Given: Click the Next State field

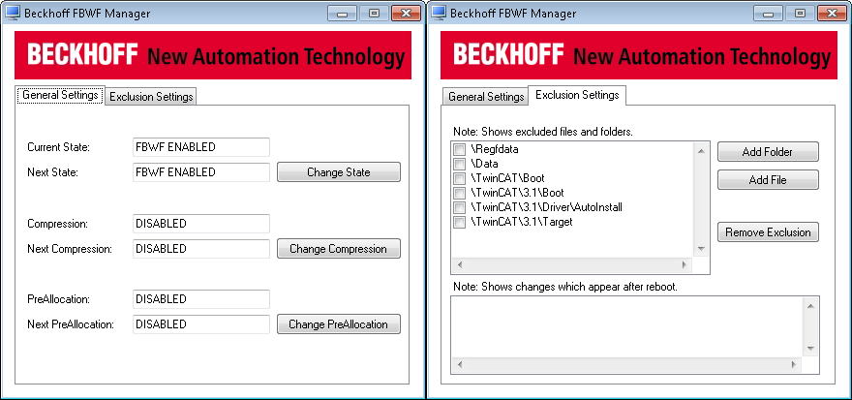Looking at the screenshot, I should pyautogui.click(x=201, y=172).
